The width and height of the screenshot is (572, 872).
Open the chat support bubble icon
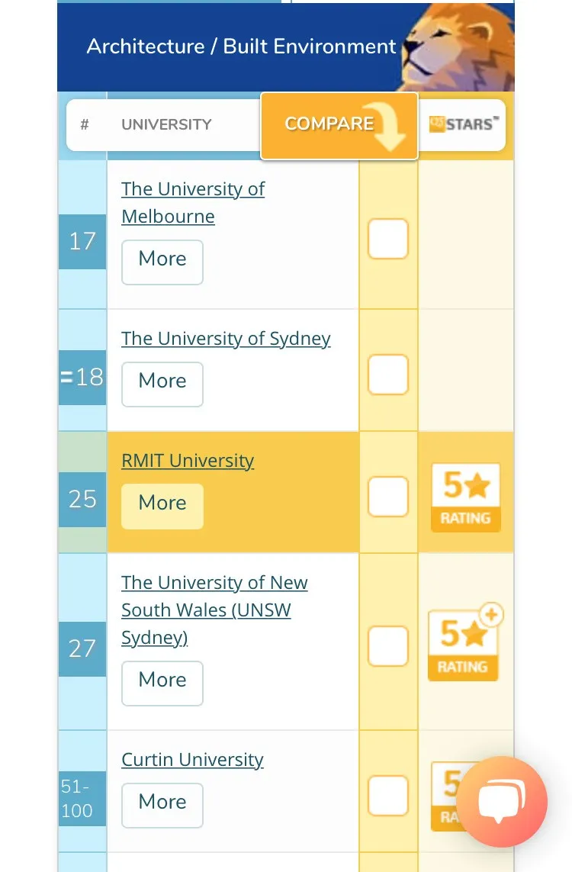(x=501, y=801)
